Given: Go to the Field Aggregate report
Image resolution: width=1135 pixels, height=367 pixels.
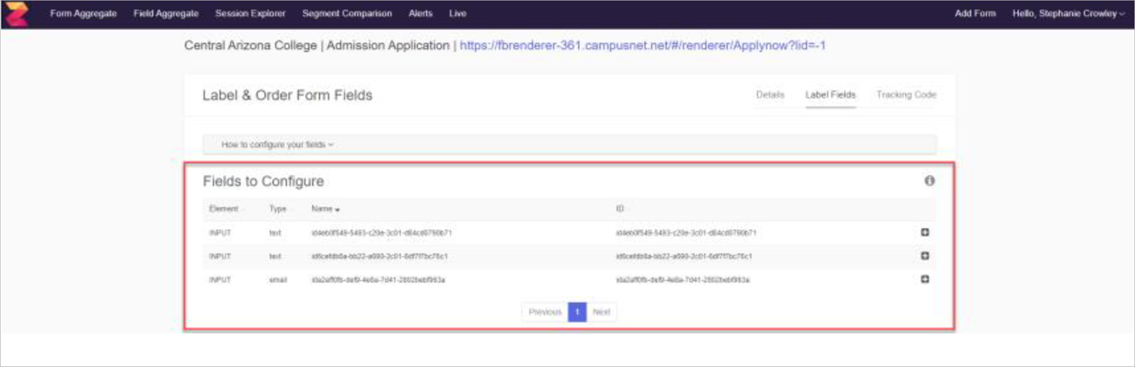Looking at the screenshot, I should coord(165,14).
